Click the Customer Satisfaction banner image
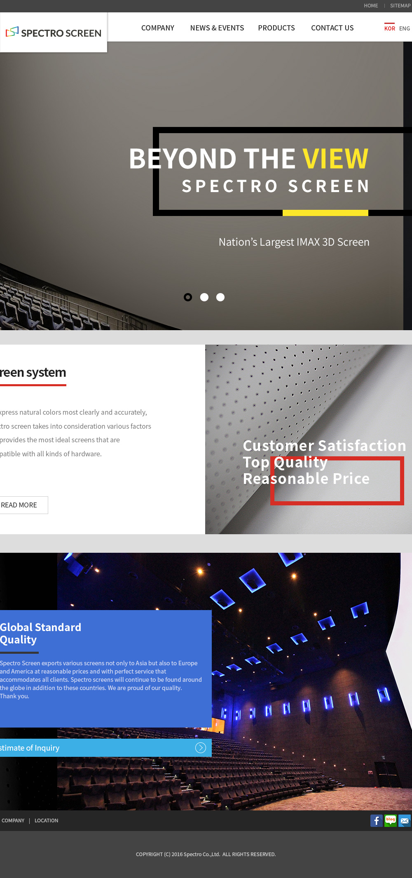 pyautogui.click(x=309, y=439)
